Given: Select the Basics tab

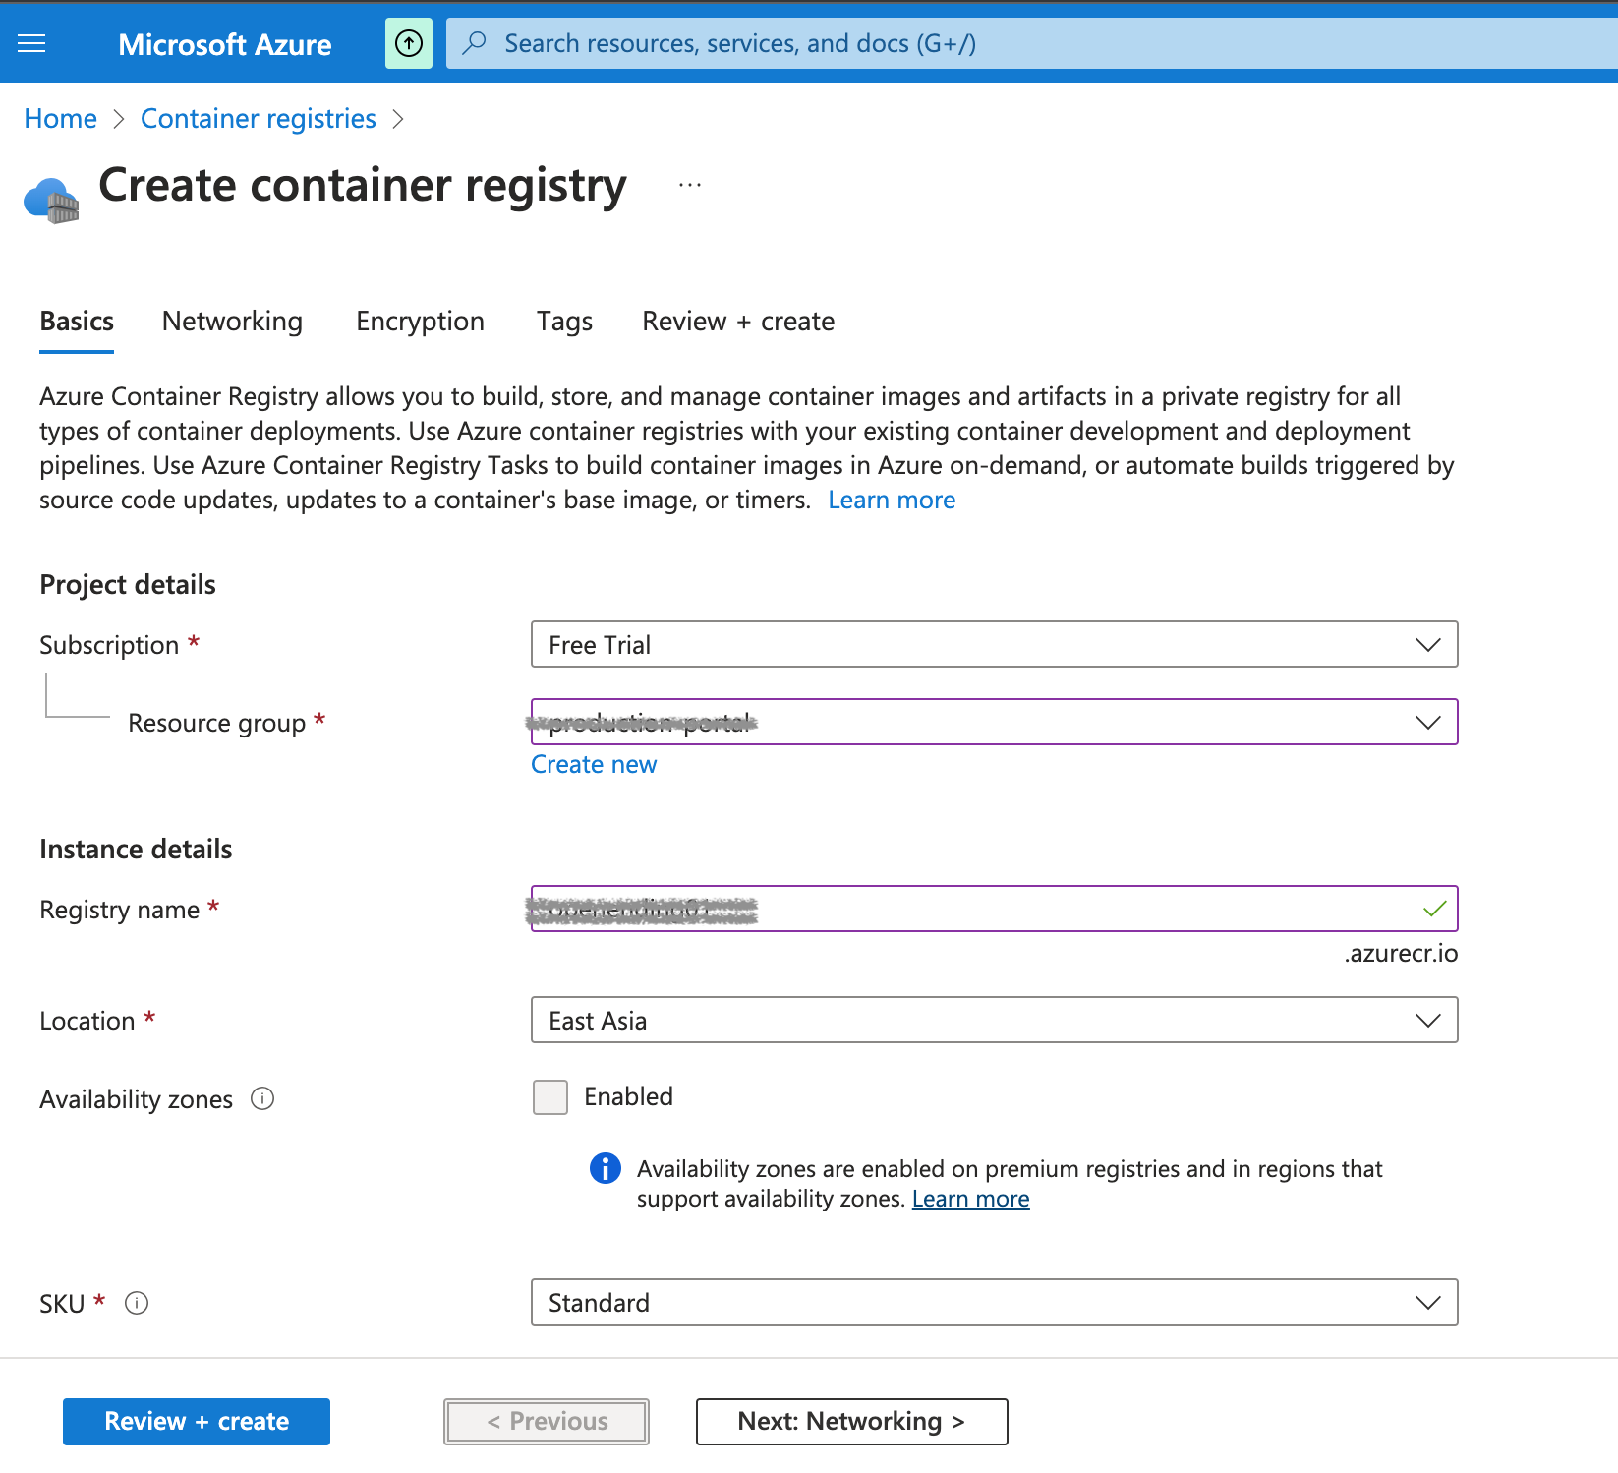Looking at the screenshot, I should click(77, 322).
